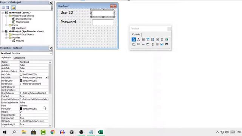
Task: Click the ForeColor color swatch
Action: coord(21,108)
